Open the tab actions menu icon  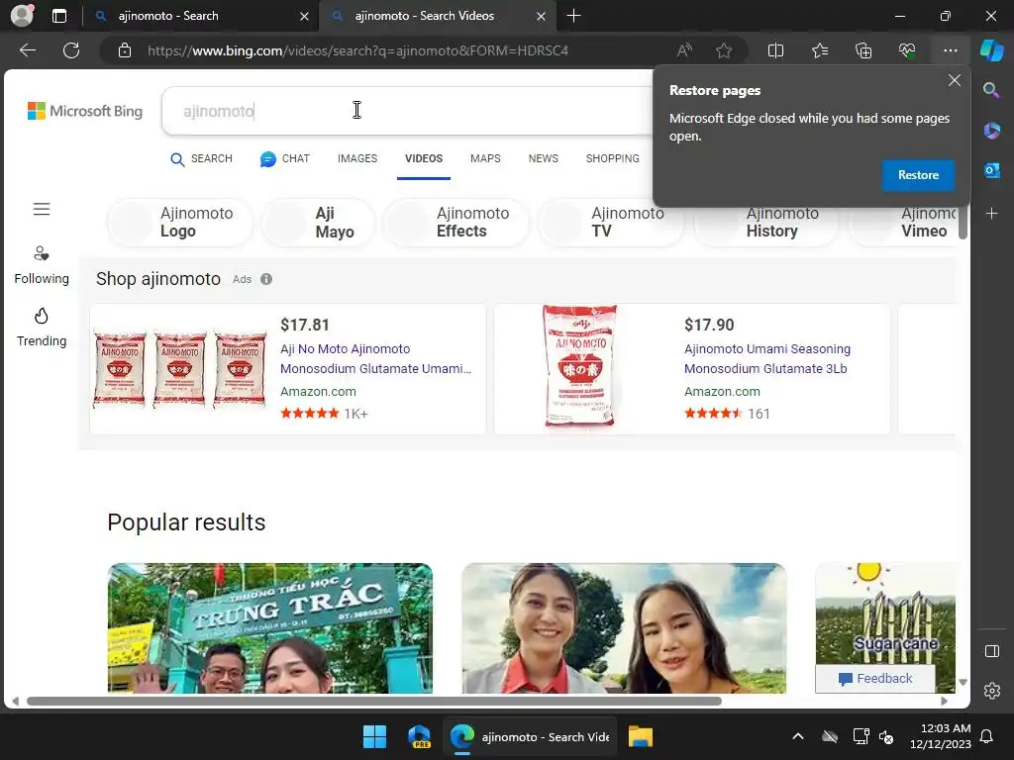[x=58, y=16]
